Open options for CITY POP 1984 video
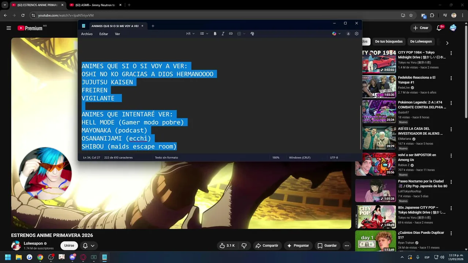Viewport: 468px width, 263px height. tap(451, 53)
